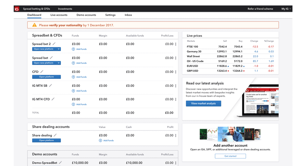Edit Demo-SpreadBet account name pencil

click(x=60, y=163)
